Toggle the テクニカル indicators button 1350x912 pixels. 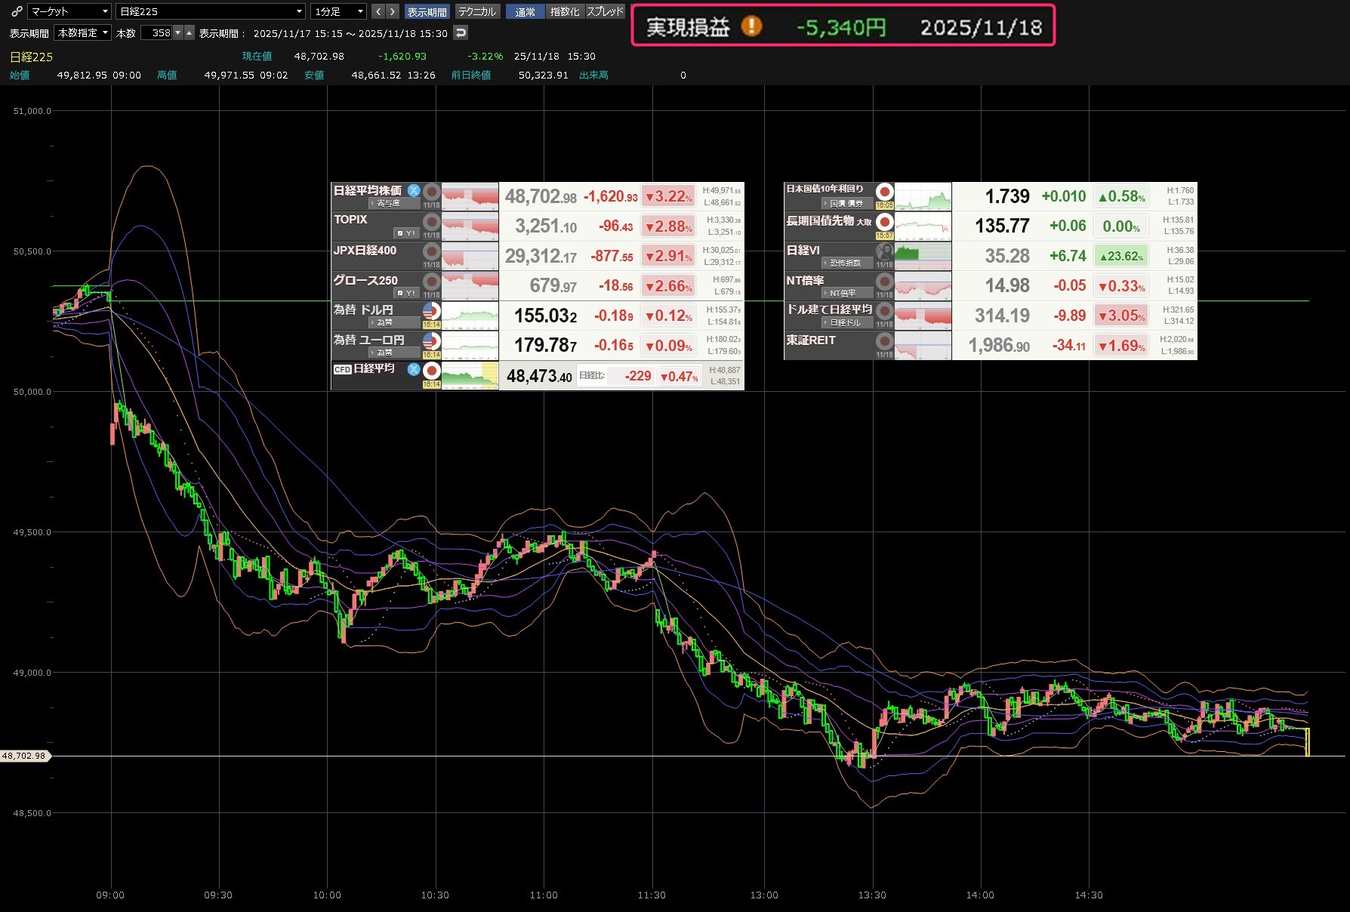pos(477,11)
